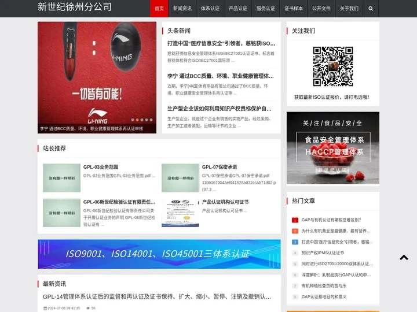Click the WeChat QR code image
This screenshot has width=417, height=312.
pos(333,66)
